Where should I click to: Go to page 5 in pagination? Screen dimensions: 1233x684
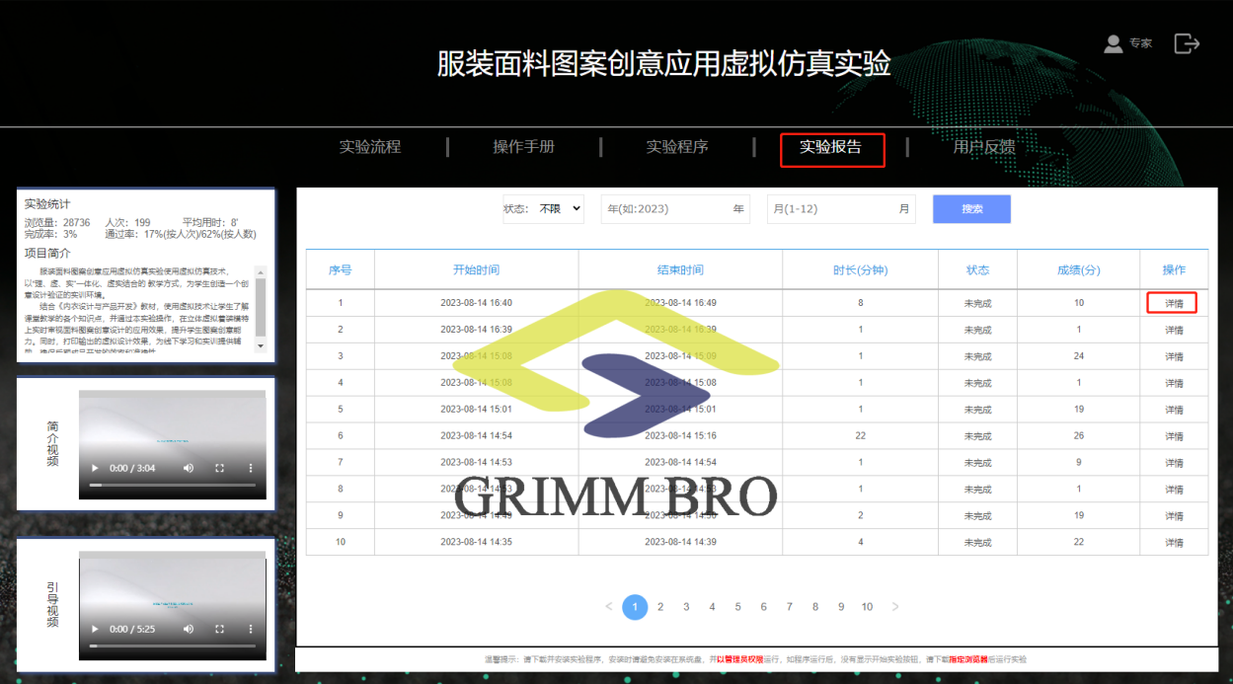coord(737,607)
